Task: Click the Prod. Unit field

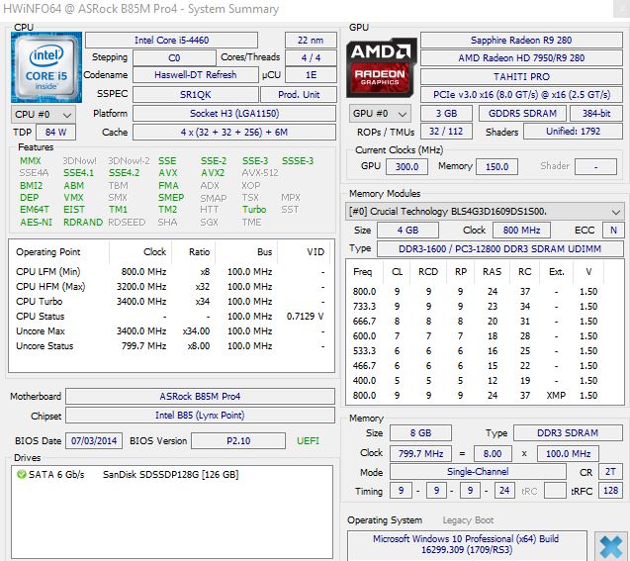Action: 299,94
